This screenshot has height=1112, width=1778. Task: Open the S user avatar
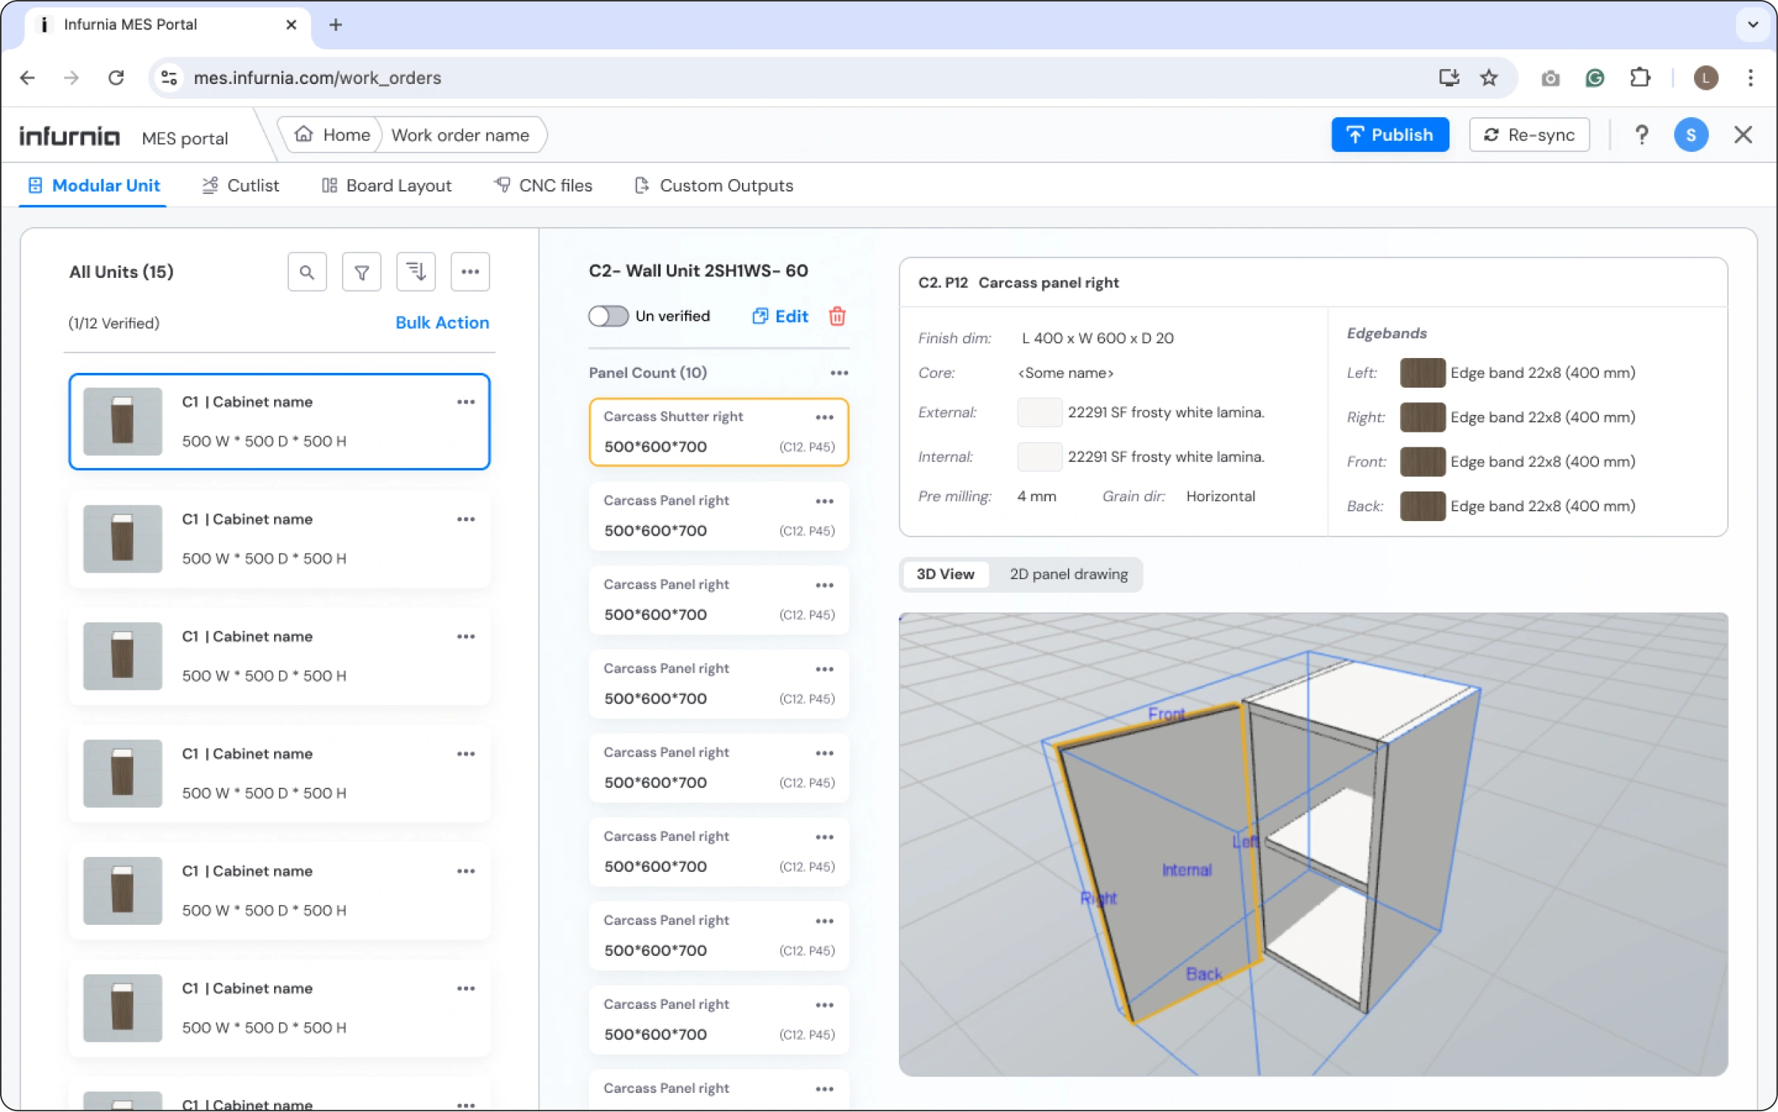1691,135
